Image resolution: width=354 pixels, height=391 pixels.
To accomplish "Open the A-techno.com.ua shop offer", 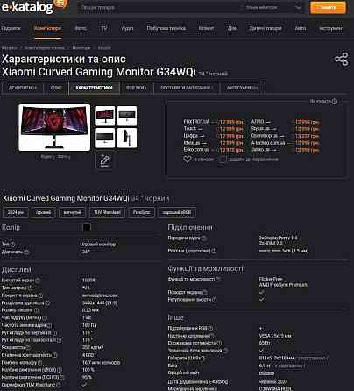I will [268, 143].
